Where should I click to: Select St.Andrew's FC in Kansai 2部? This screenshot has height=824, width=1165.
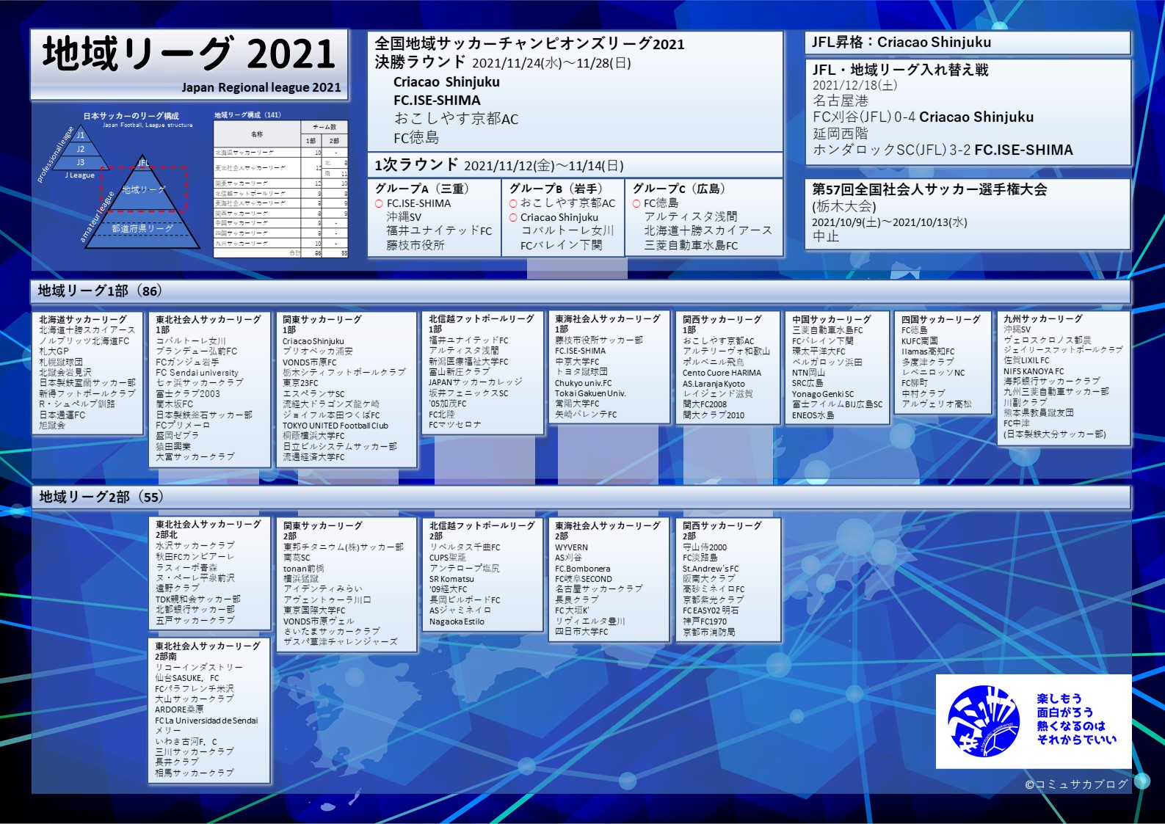pos(711,569)
